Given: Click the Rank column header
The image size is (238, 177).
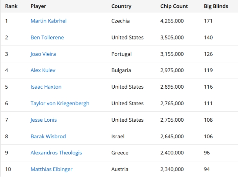Looking at the screenshot, I should [11, 6].
